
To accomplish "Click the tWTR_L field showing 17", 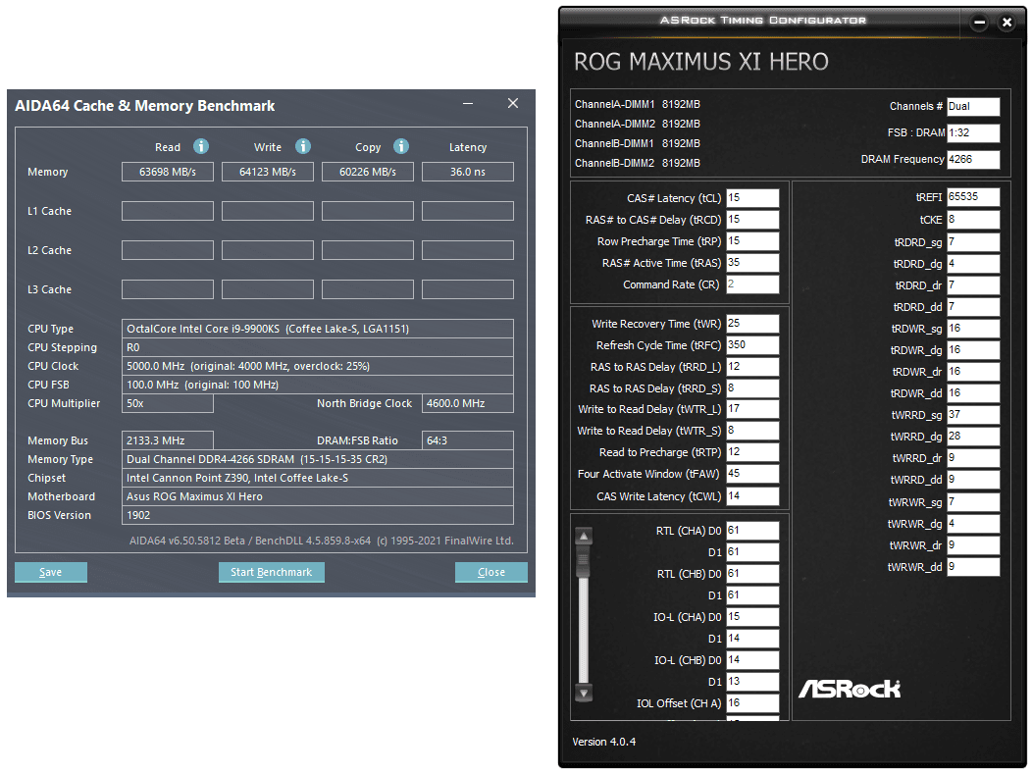I will tap(753, 409).
